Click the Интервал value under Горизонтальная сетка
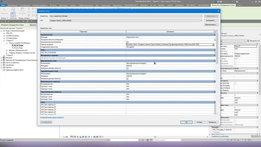The image size is (261, 147). [x=170, y=76]
